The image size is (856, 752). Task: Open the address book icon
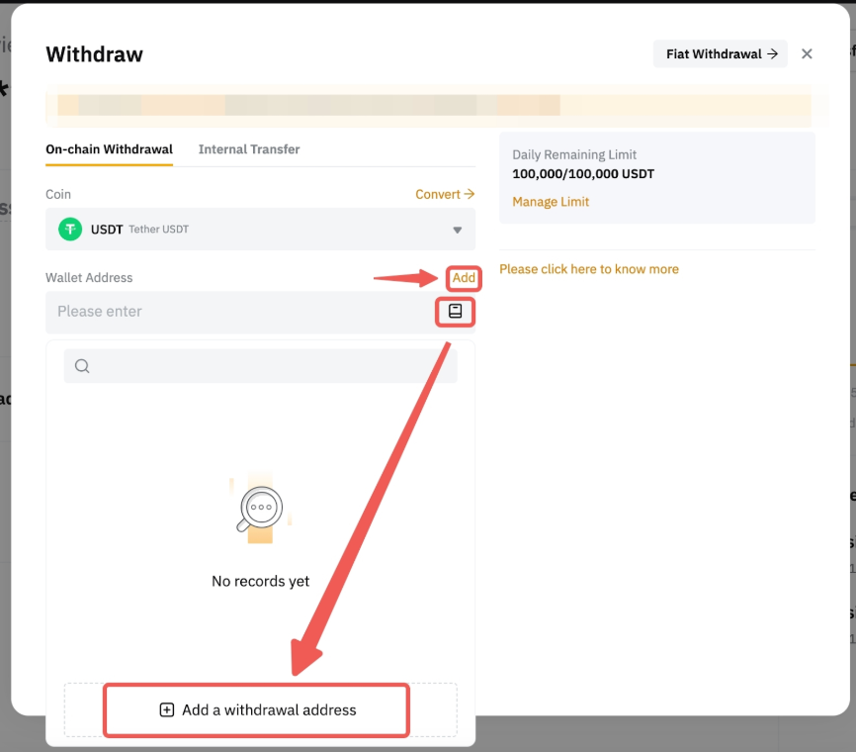click(x=456, y=312)
